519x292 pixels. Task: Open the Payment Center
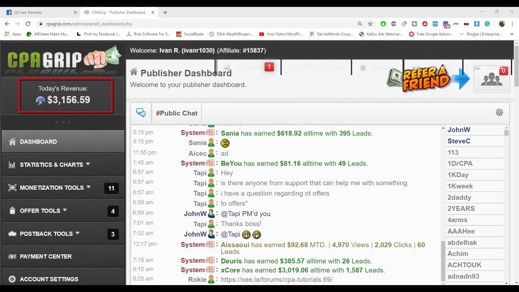63,256
